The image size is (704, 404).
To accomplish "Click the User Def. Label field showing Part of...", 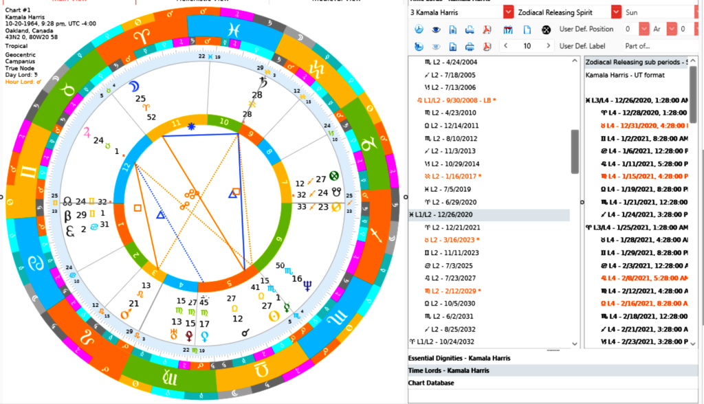I will click(661, 46).
